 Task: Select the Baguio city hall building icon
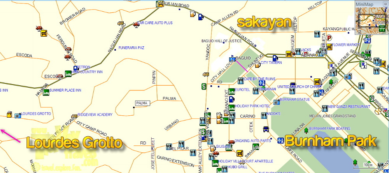(x=233, y=59)
